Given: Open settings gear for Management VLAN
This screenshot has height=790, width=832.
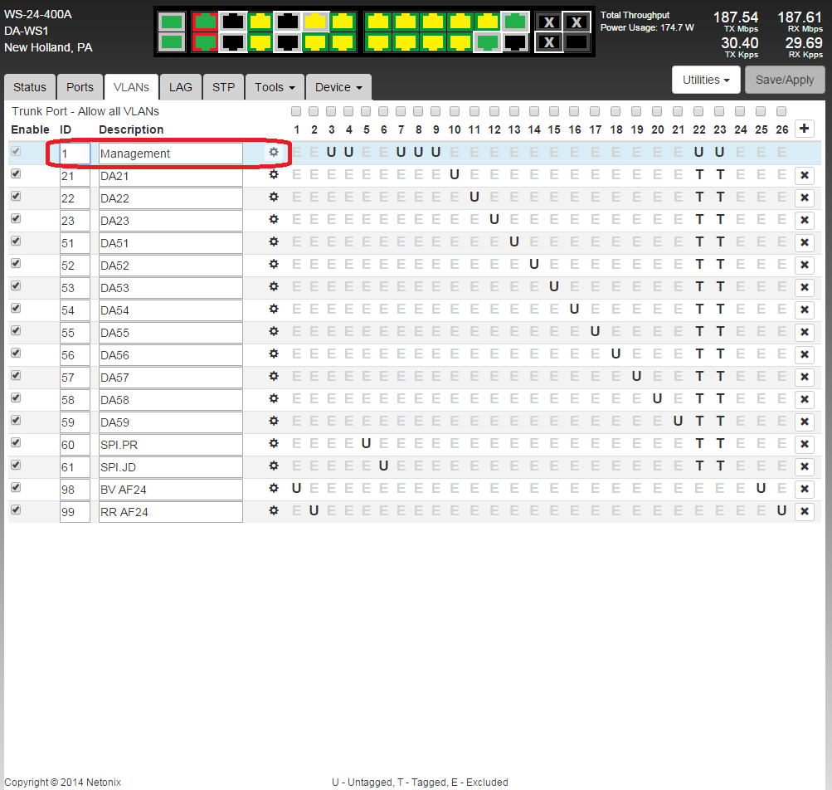Looking at the screenshot, I should click(x=273, y=153).
